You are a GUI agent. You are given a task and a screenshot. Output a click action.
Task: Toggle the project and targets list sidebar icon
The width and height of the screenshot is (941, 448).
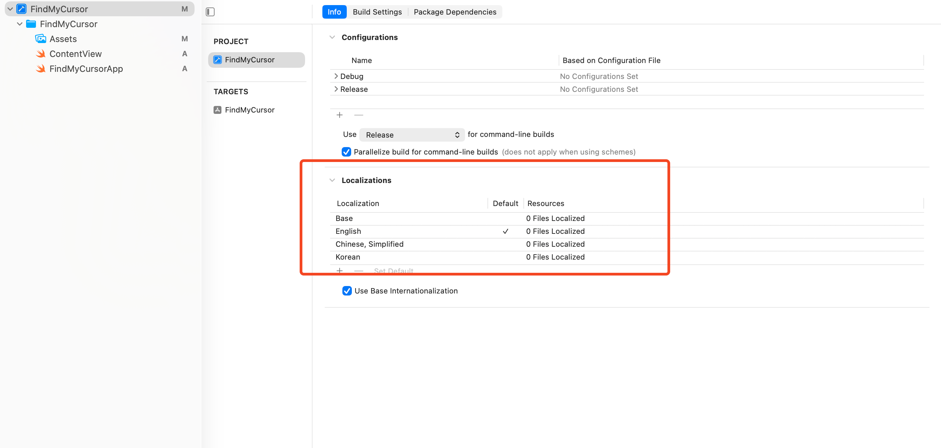210,12
